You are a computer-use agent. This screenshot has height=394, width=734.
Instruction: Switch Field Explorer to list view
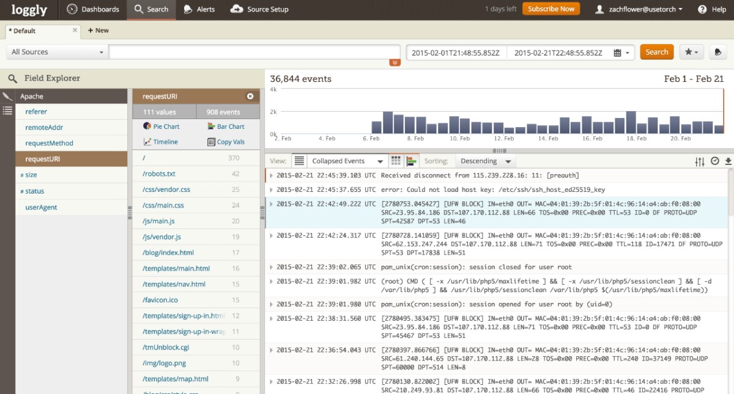[7, 111]
